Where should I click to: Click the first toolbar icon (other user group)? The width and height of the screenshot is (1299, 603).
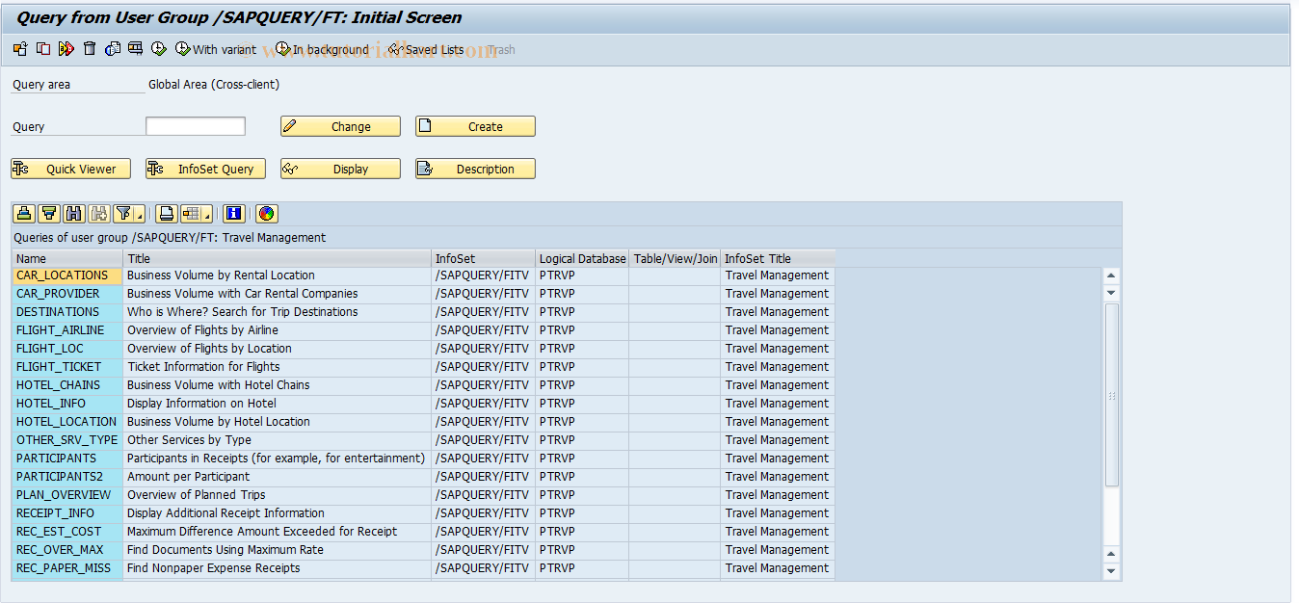[x=20, y=49]
